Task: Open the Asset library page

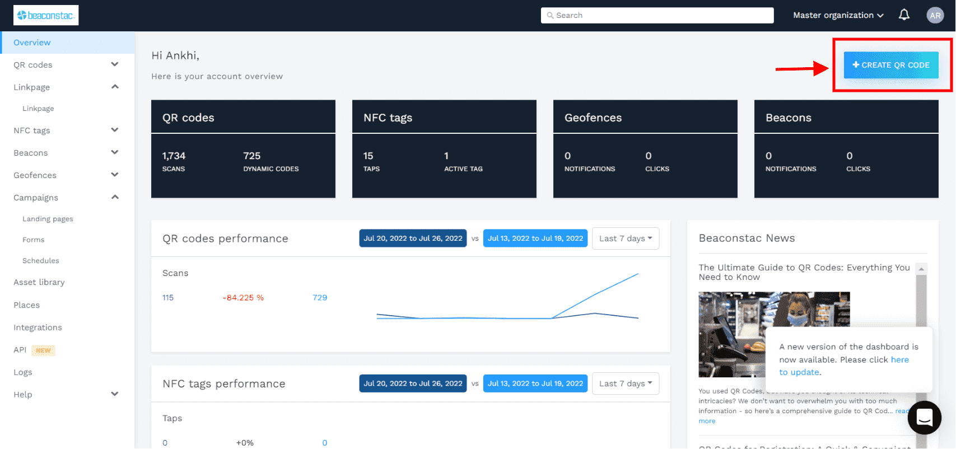Action: (39, 282)
